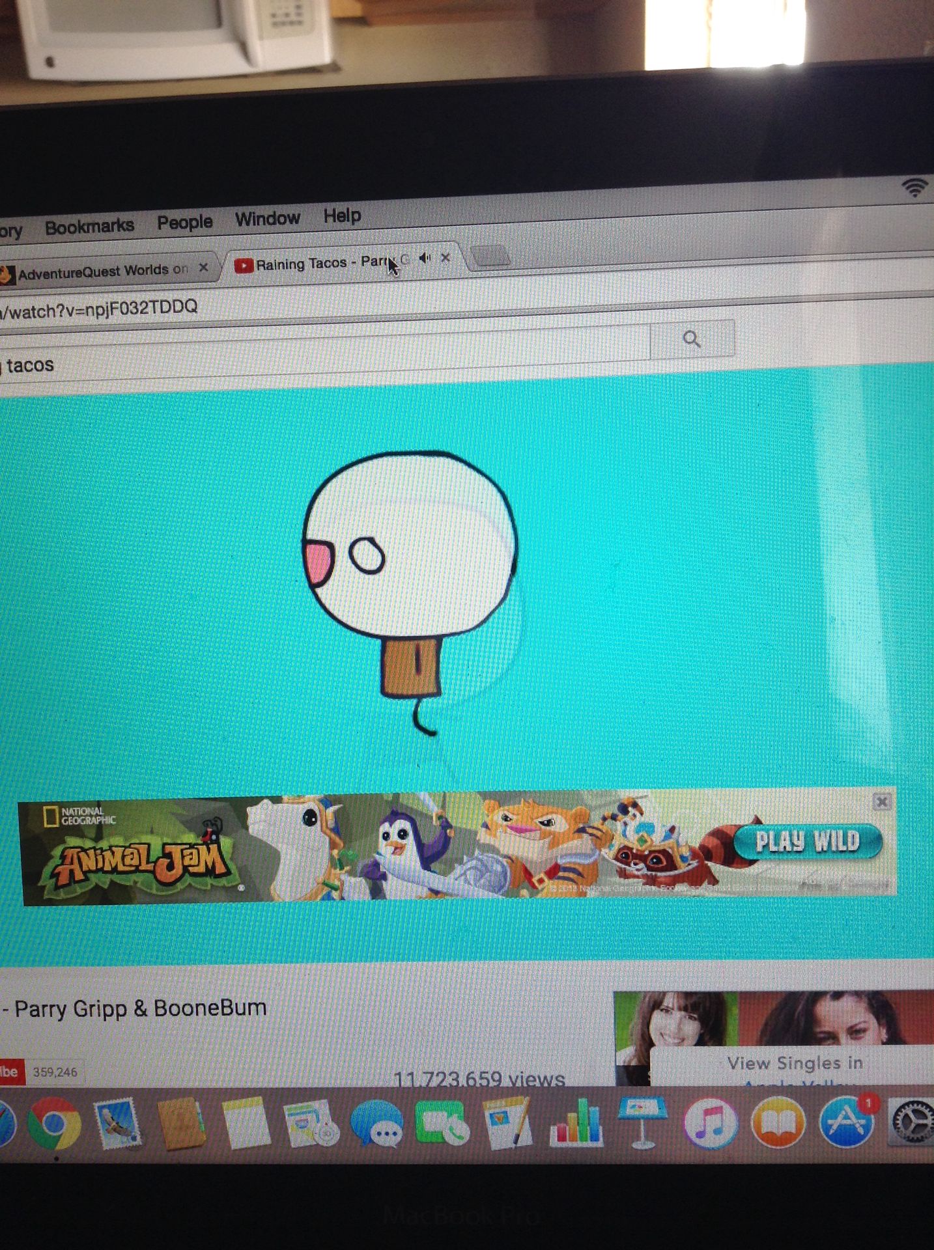Close the Animal Jam banner ad
The width and height of the screenshot is (934, 1250).
tap(882, 802)
